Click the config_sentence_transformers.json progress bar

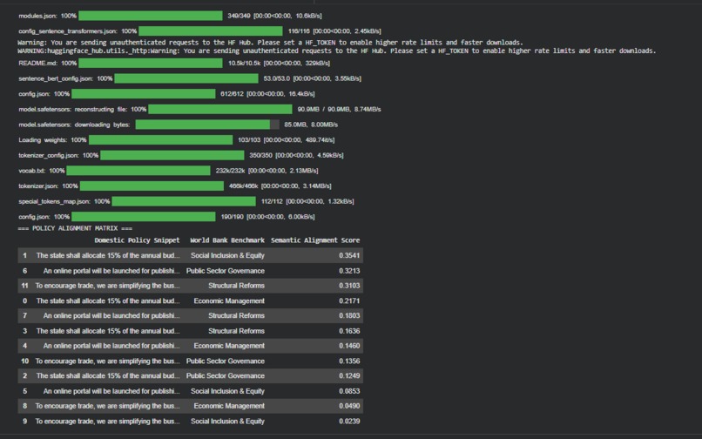(211, 30)
